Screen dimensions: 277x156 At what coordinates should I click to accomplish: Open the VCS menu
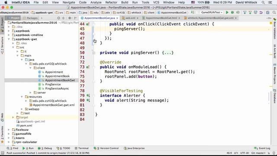(156, 3)
